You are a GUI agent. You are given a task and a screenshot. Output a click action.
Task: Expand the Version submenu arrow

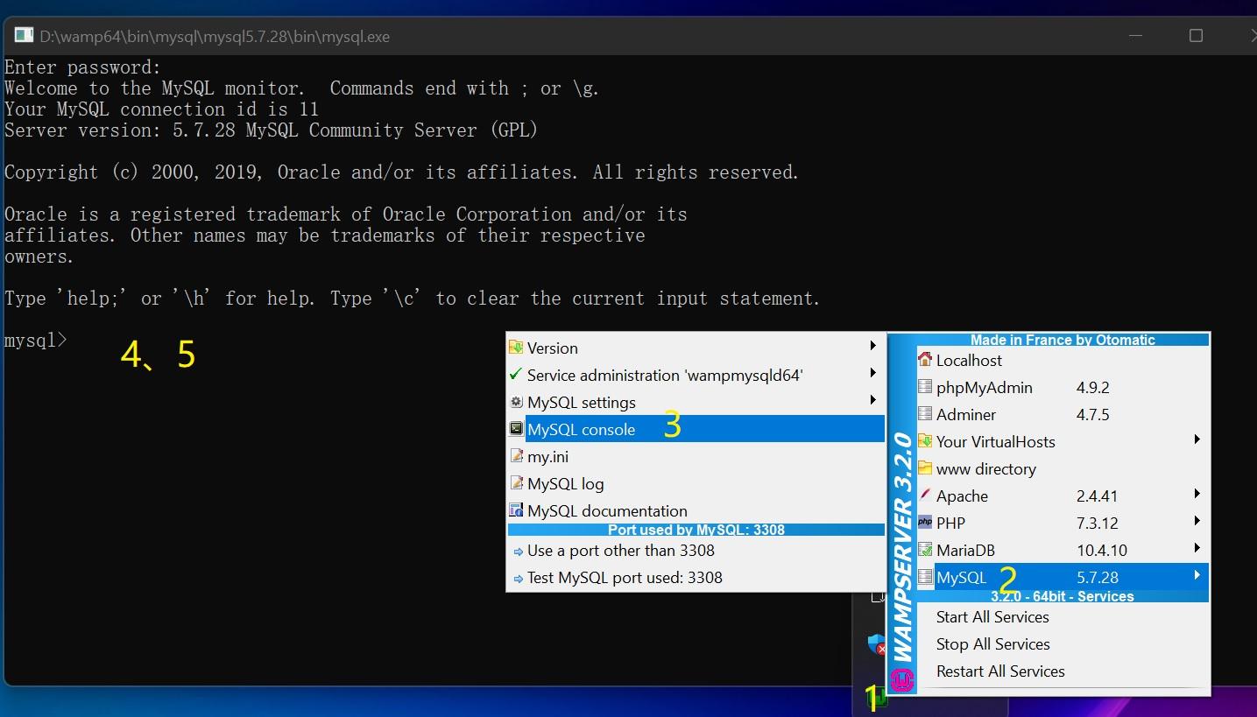(872, 346)
